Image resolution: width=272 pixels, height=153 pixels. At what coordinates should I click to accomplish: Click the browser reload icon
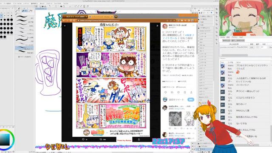coord(71,20)
